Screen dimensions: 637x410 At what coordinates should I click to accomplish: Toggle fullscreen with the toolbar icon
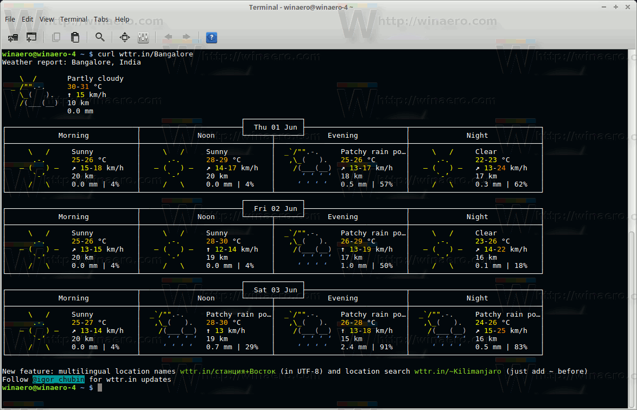[x=124, y=37]
